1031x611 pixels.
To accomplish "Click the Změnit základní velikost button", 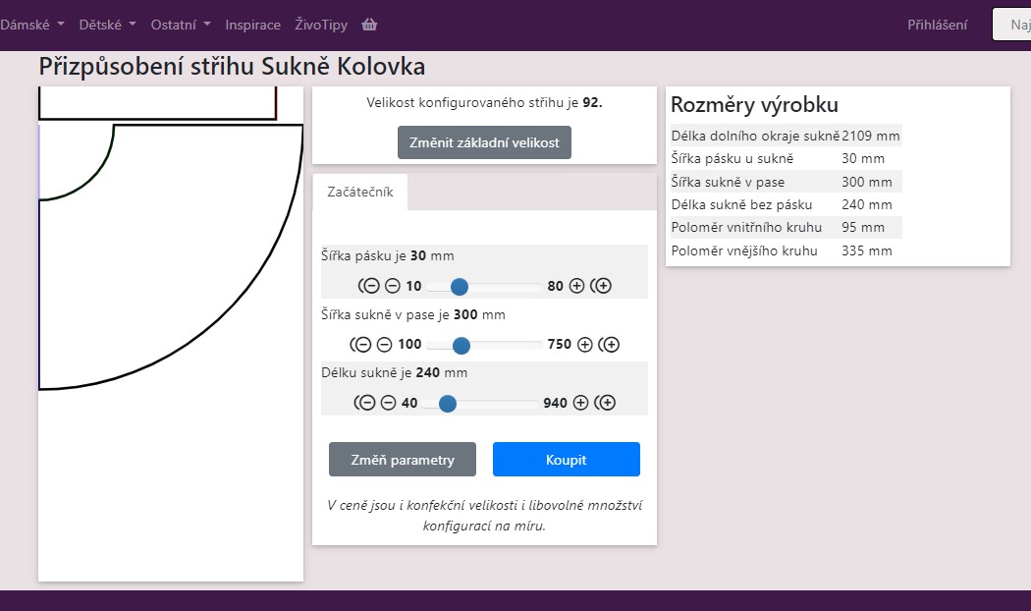I will [484, 142].
